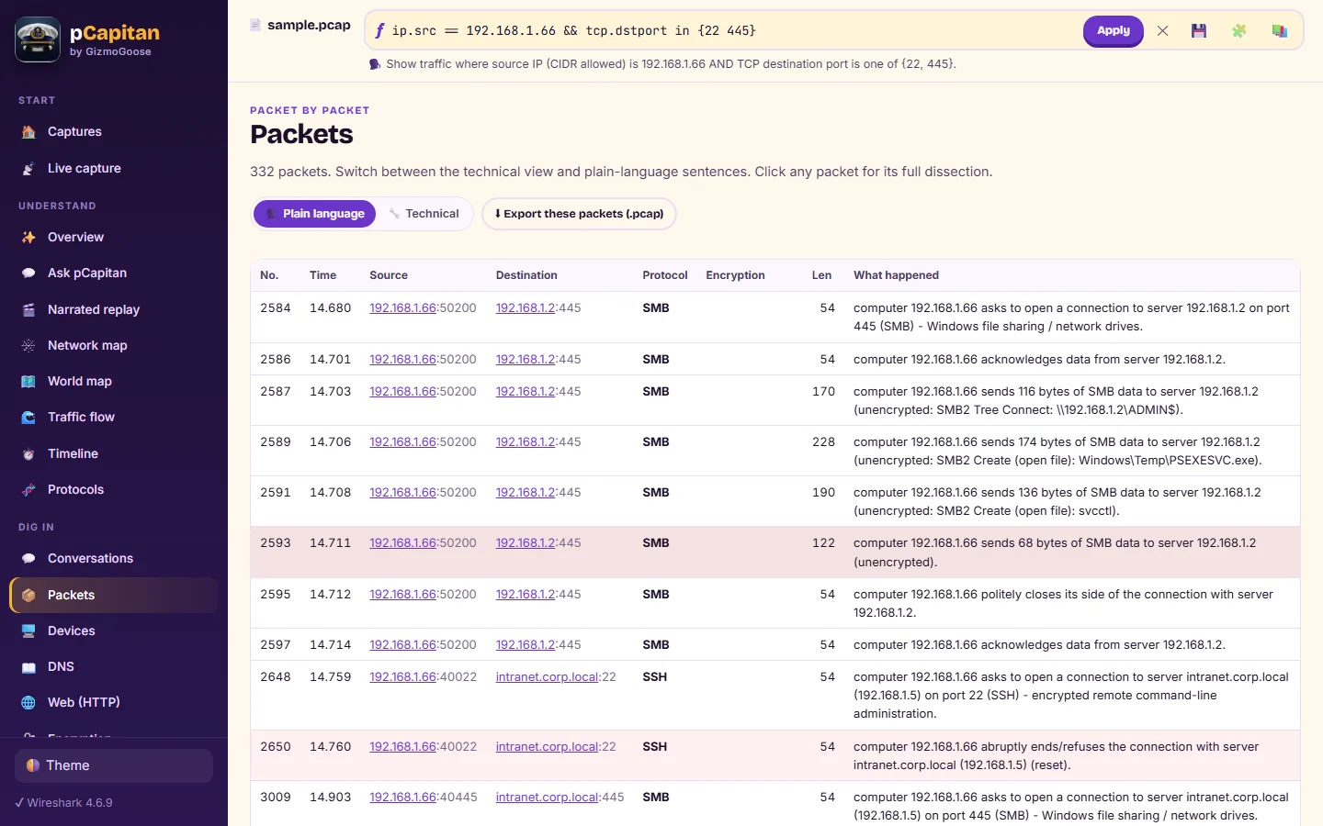Screen dimensions: 1323x826
Task: Click the stacked books icon in filter bar
Action: click(x=1279, y=31)
